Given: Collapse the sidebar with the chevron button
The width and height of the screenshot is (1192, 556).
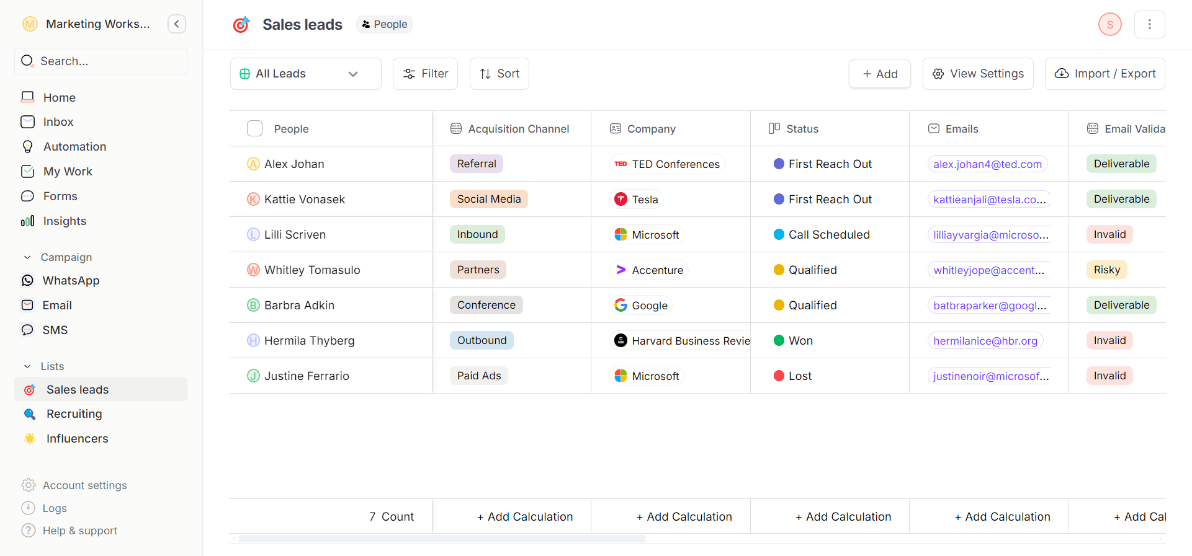Looking at the screenshot, I should [177, 24].
